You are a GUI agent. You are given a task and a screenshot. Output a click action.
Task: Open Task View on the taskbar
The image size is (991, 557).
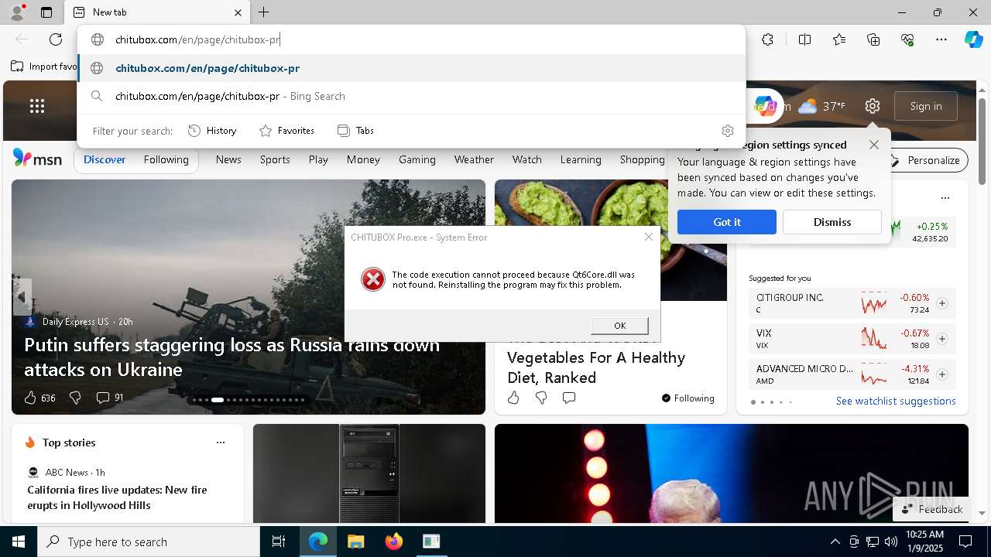(x=279, y=542)
